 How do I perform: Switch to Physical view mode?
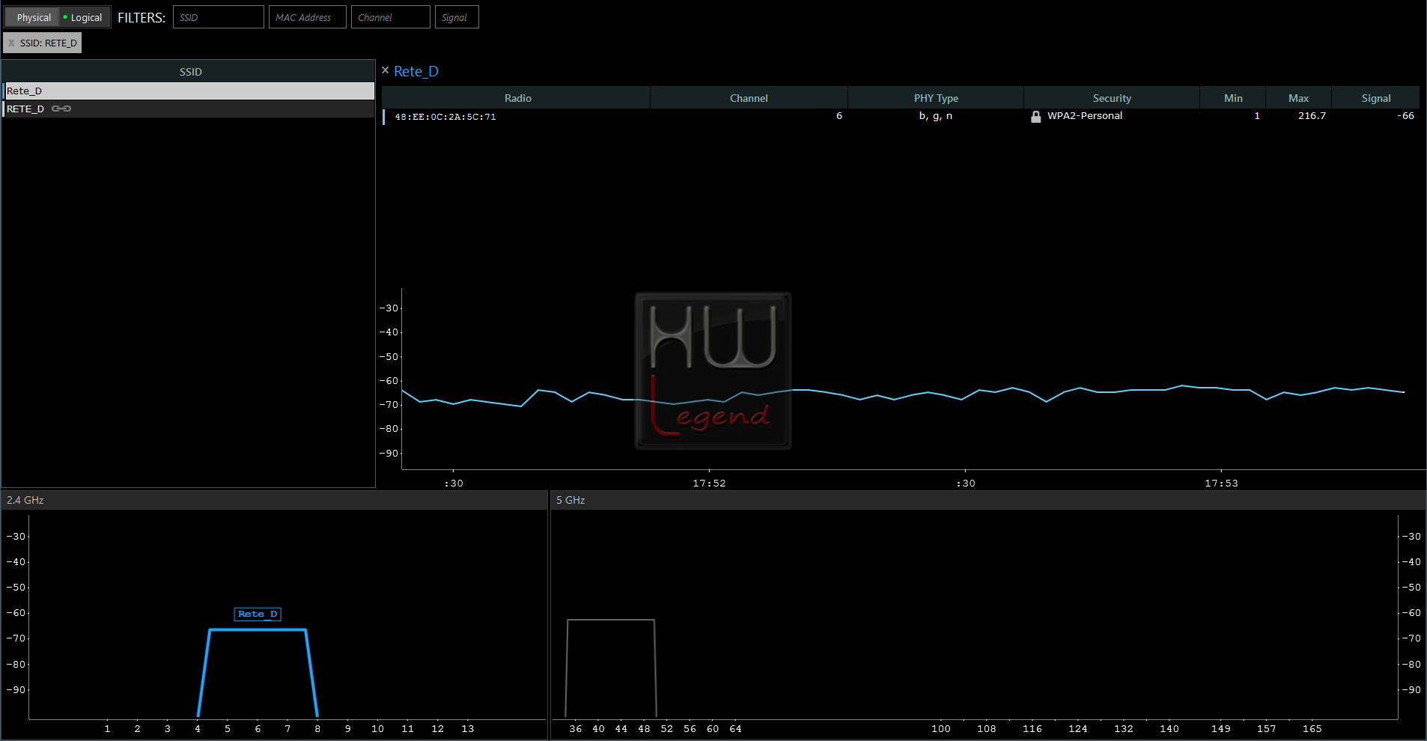coord(34,17)
